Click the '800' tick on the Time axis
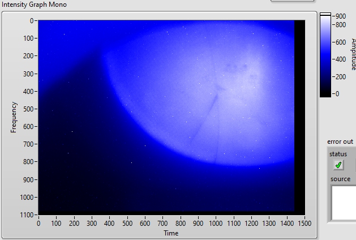 click(181, 224)
